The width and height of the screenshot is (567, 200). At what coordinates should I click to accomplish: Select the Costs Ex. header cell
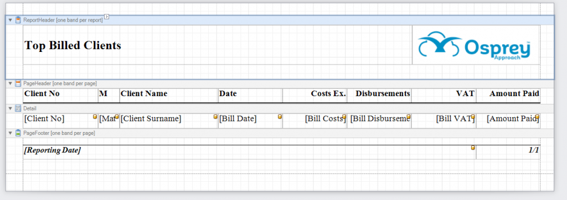[x=315, y=96]
